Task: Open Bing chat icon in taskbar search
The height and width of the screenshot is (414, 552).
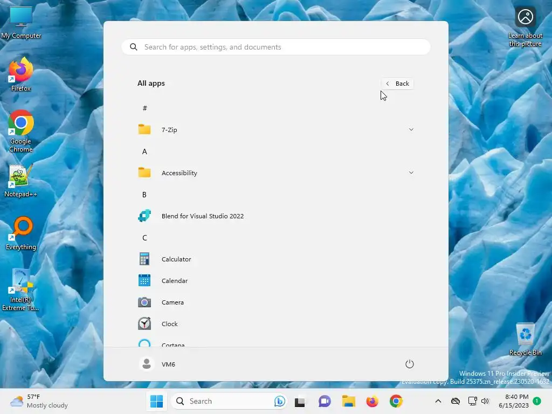Action: (280, 401)
